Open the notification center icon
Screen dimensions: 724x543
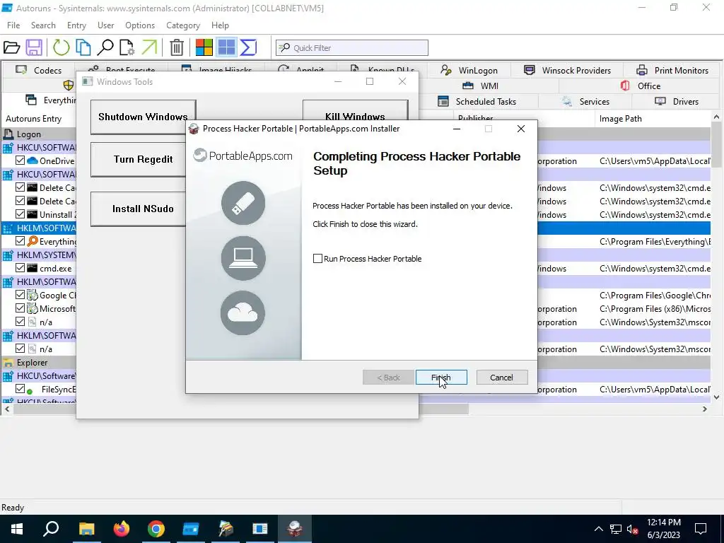pos(701,529)
